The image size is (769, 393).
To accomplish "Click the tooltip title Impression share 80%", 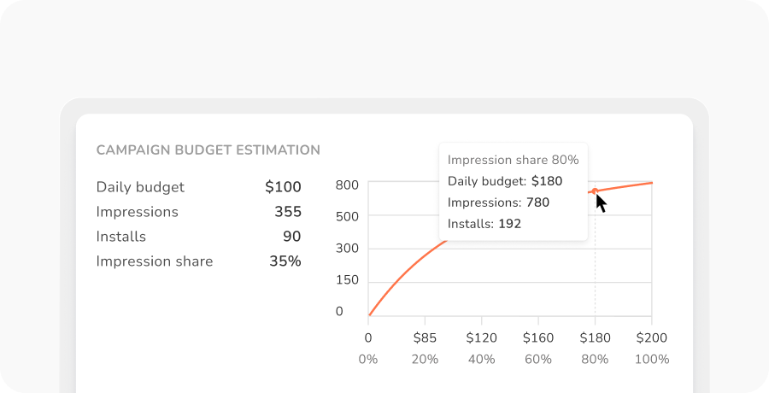I will pos(513,160).
